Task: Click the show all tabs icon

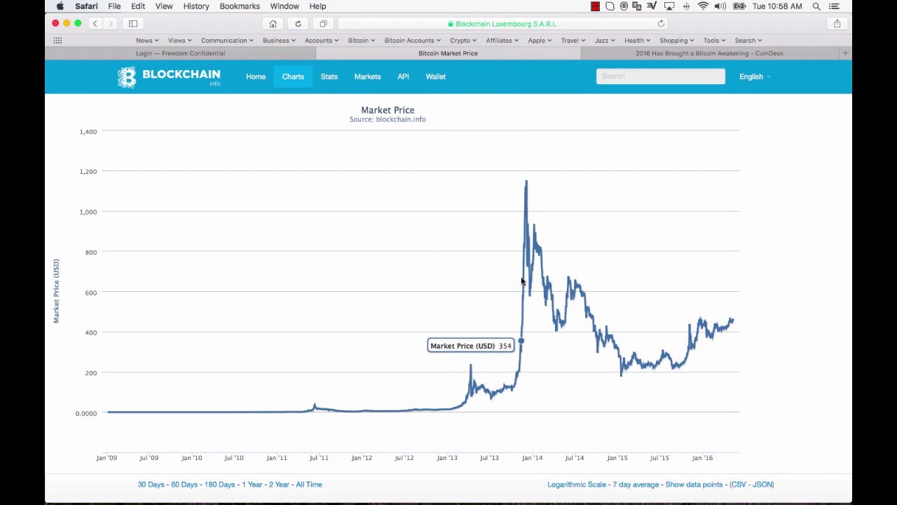Action: tap(323, 24)
